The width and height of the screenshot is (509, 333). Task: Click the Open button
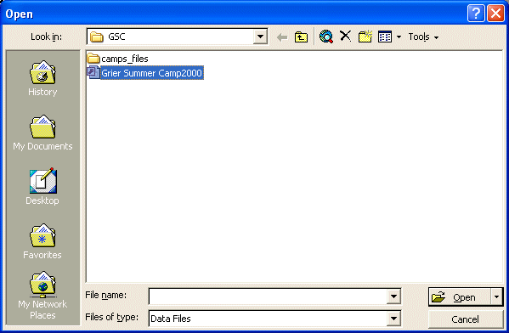coord(460,296)
